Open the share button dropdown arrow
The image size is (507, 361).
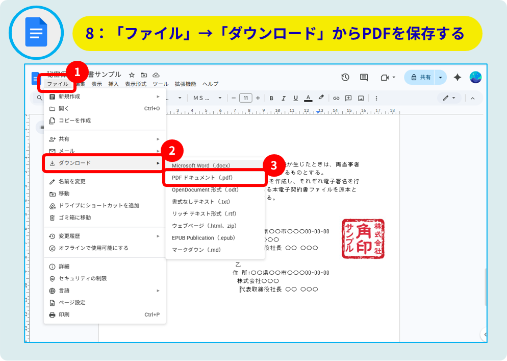[441, 77]
